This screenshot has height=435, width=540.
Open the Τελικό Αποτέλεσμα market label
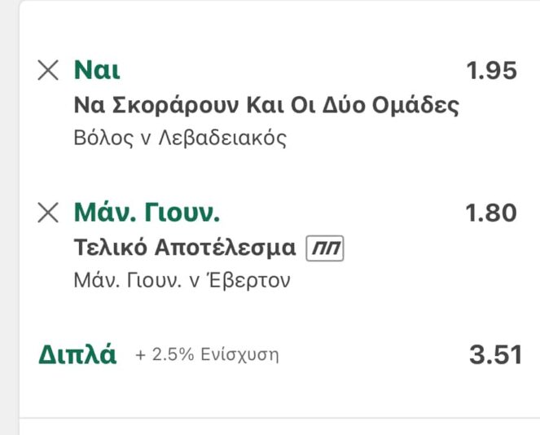185,248
